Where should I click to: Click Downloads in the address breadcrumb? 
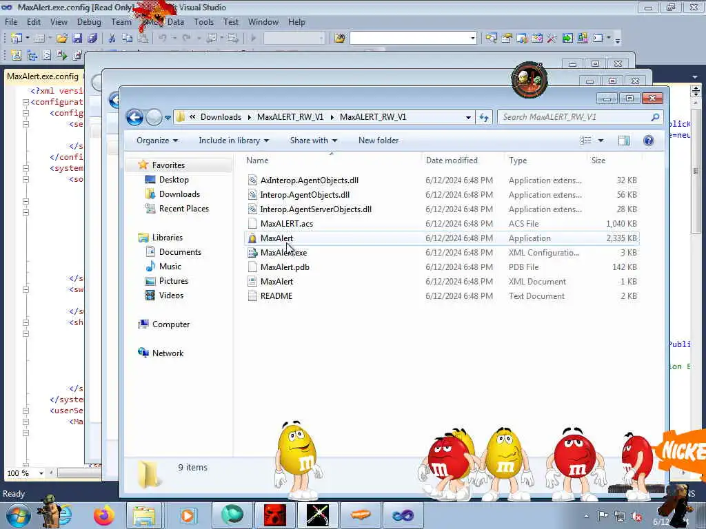pyautogui.click(x=221, y=117)
